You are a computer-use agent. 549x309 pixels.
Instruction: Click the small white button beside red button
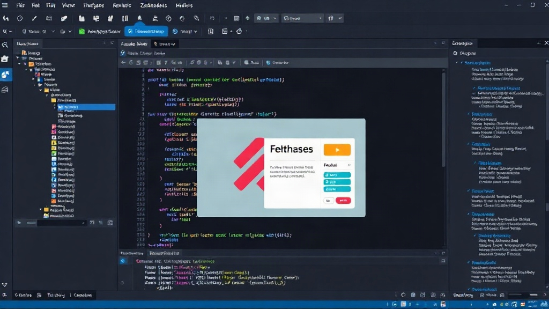click(329, 201)
